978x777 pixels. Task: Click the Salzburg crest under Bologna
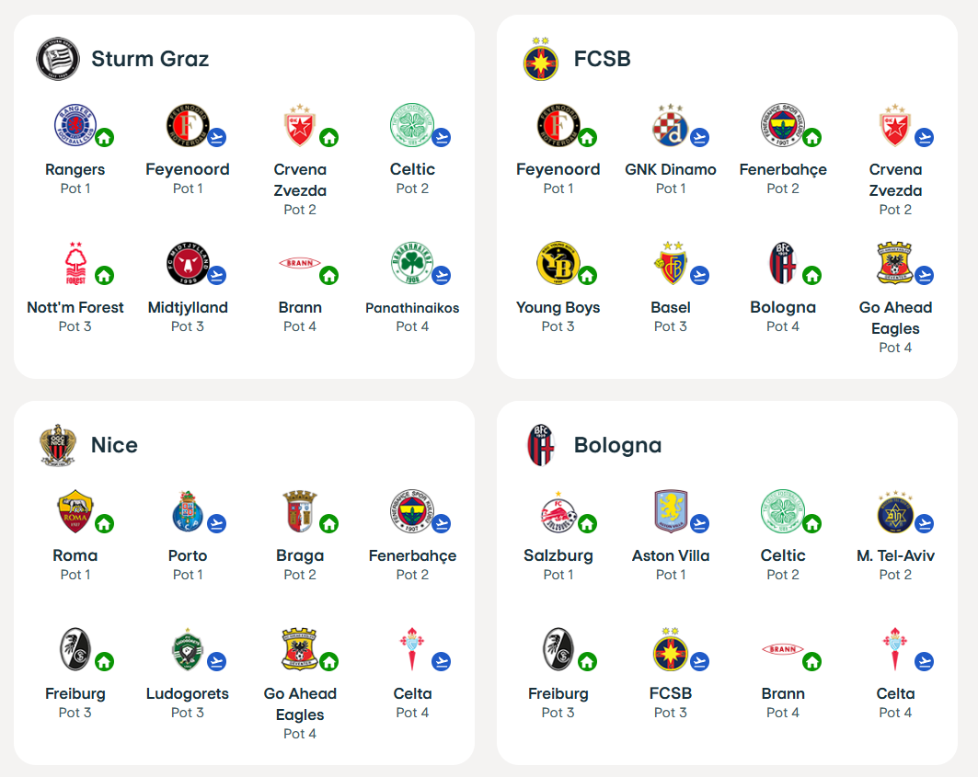click(x=558, y=511)
